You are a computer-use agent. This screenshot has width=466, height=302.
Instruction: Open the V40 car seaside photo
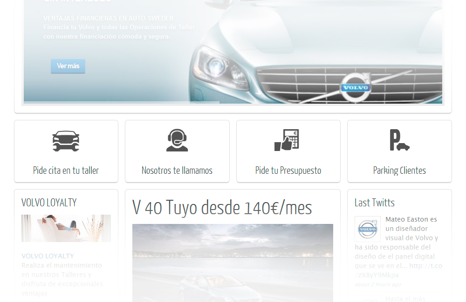tap(233, 263)
